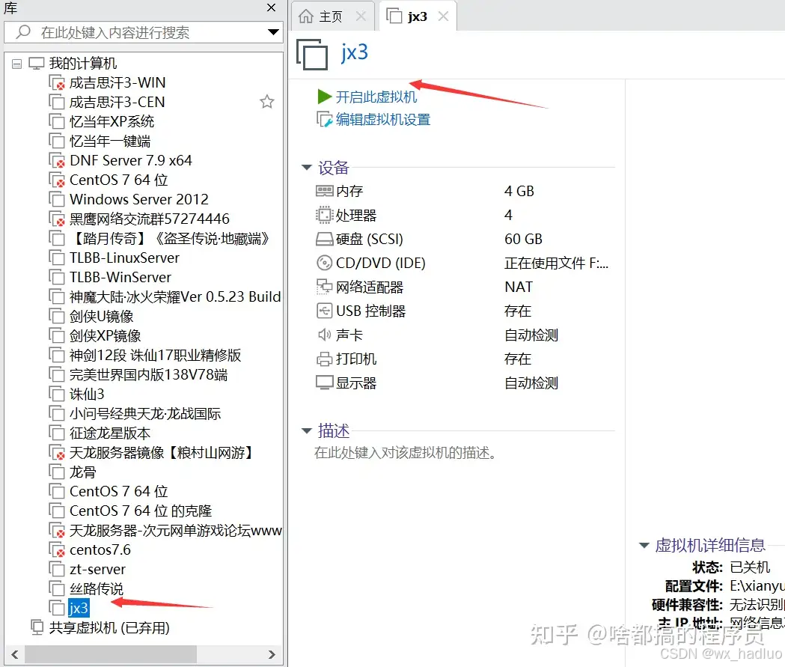Click the library search input field
Screen dimensions: 785x667
click(x=143, y=32)
